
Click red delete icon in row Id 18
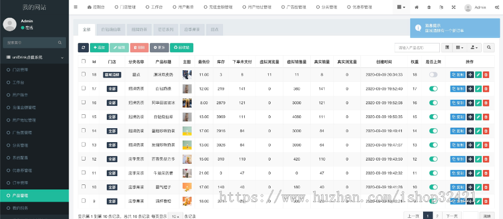486,75
